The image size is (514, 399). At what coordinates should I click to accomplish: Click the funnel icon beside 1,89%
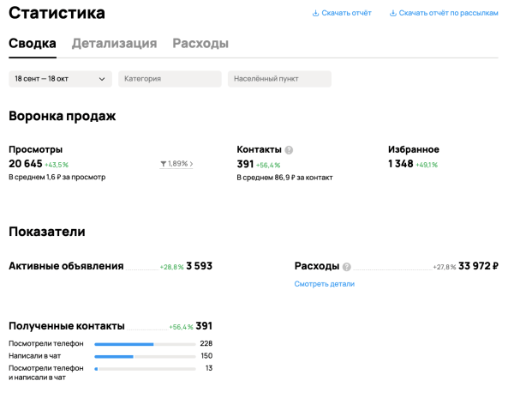click(x=164, y=164)
